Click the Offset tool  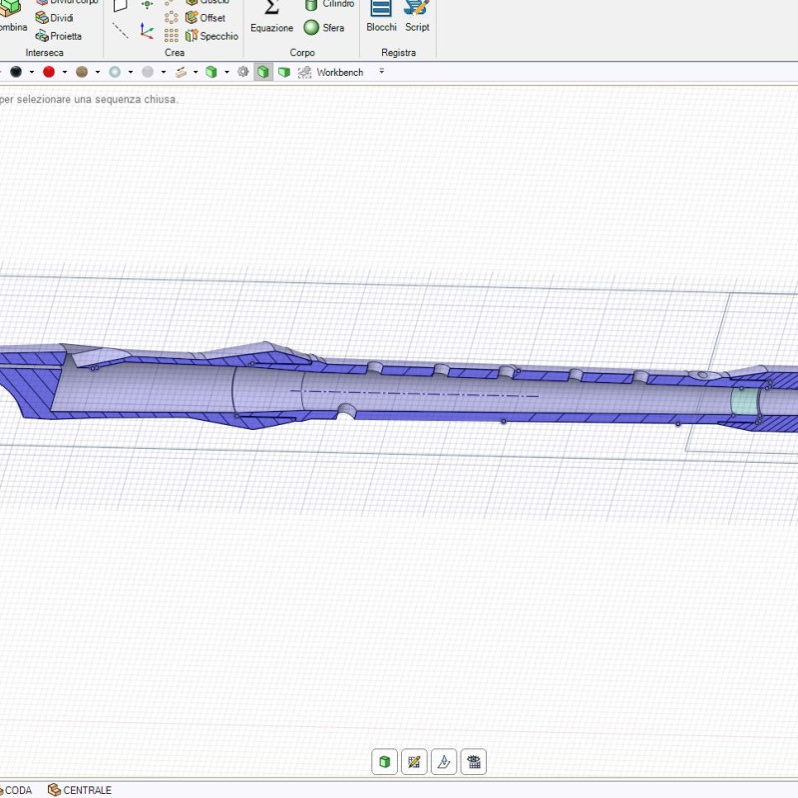[x=204, y=18]
